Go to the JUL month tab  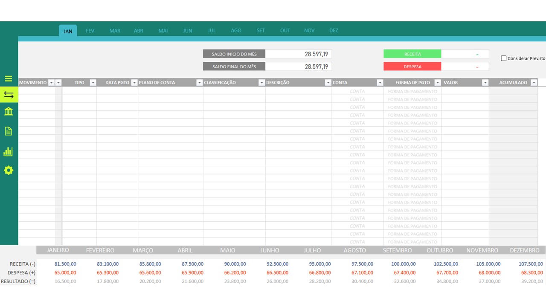212,31
